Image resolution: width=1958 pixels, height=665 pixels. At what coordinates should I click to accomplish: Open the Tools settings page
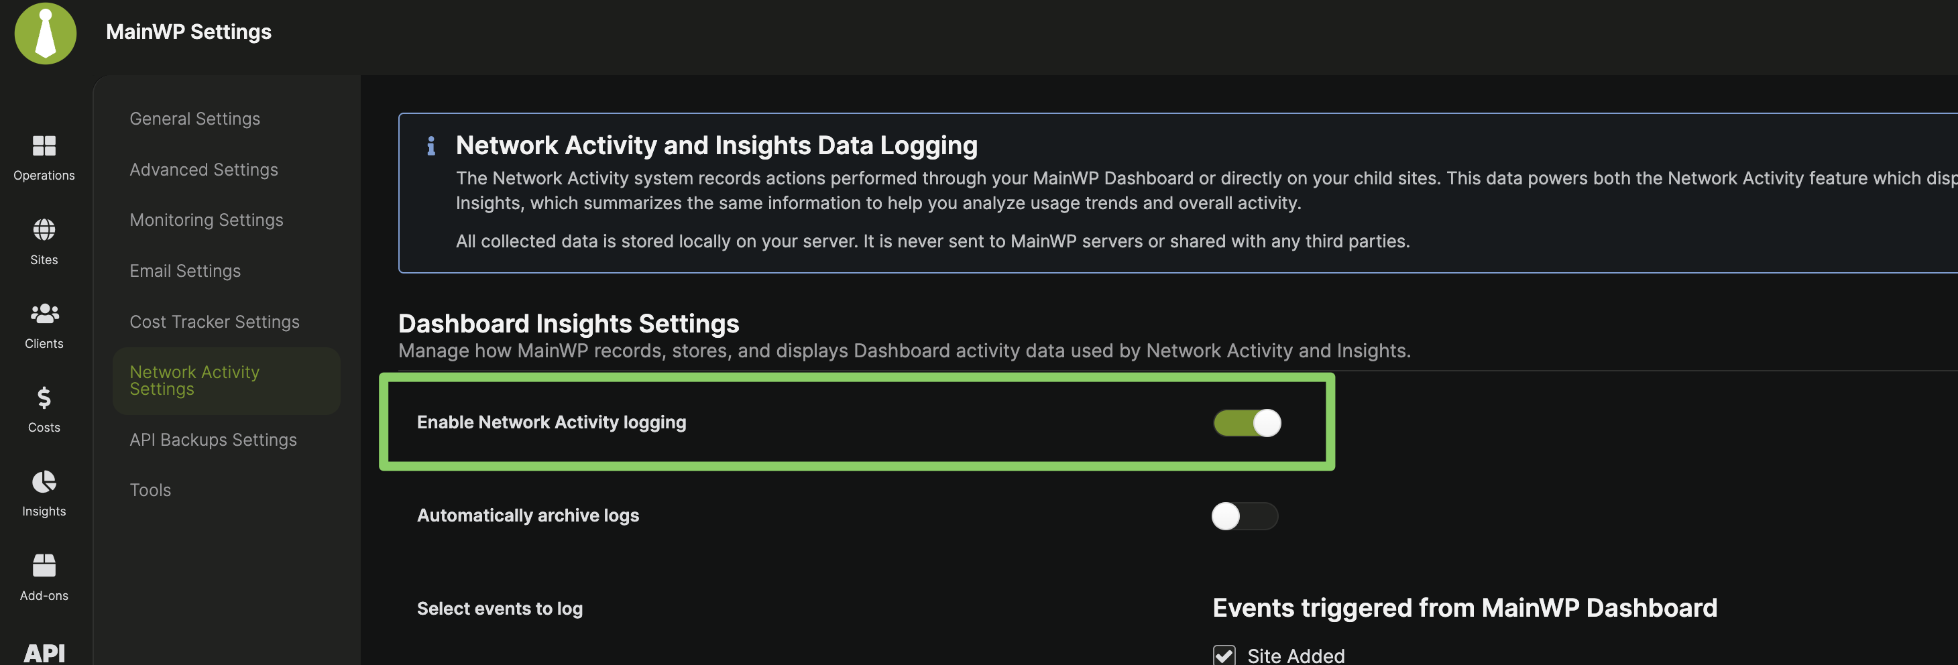[150, 490]
